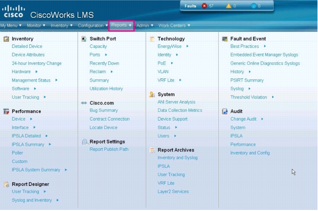Open the Switch Port Summary report
The width and height of the screenshot is (318, 211).
pos(99,80)
